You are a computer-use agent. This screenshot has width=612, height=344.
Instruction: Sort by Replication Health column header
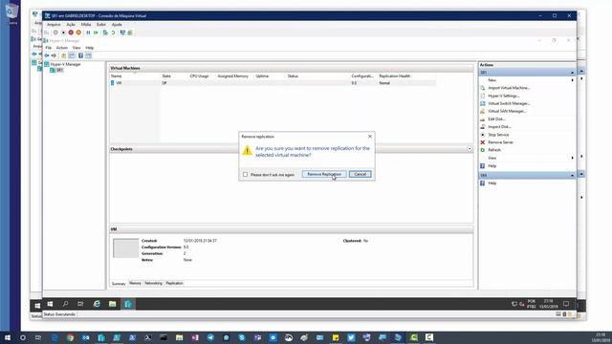tap(395, 76)
